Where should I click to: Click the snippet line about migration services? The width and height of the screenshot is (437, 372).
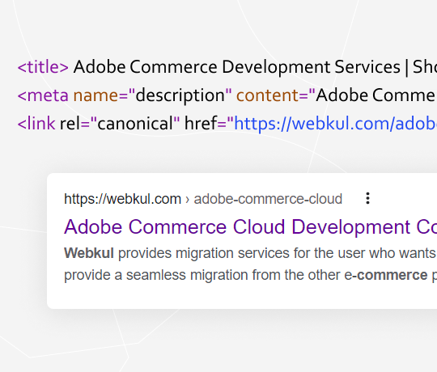click(250, 253)
